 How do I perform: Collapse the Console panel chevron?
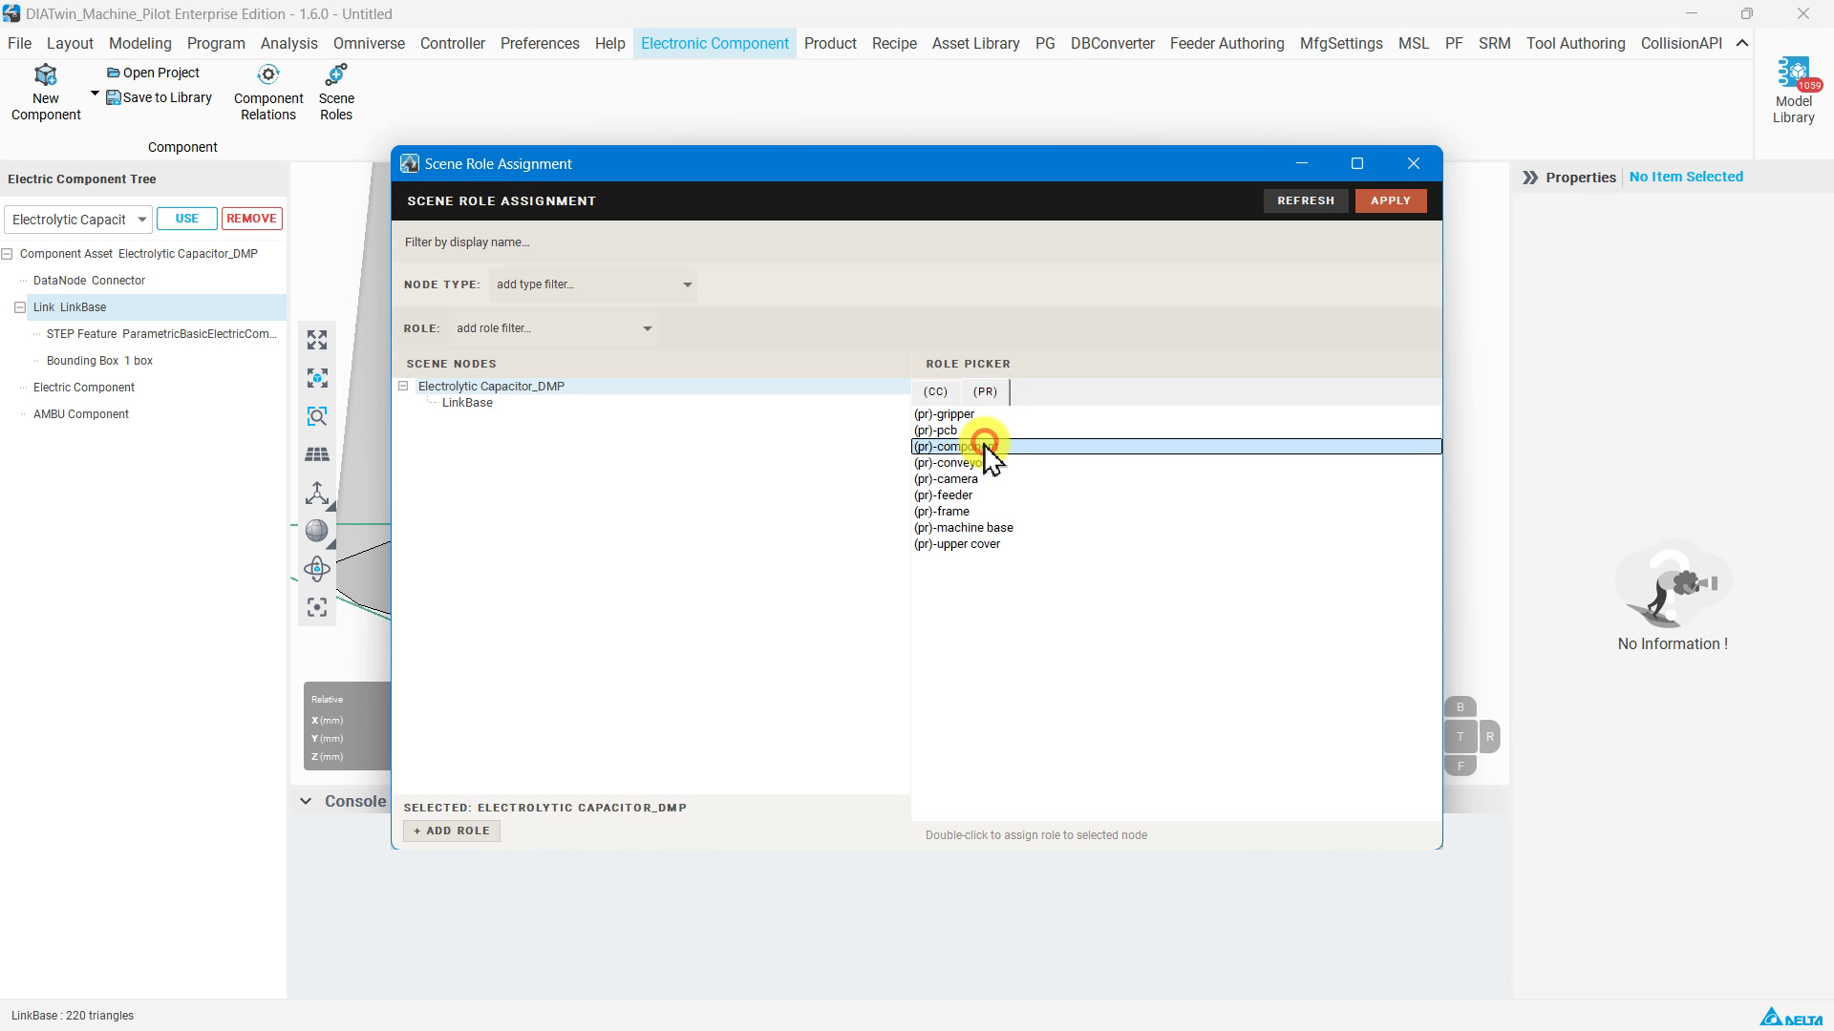click(x=306, y=802)
